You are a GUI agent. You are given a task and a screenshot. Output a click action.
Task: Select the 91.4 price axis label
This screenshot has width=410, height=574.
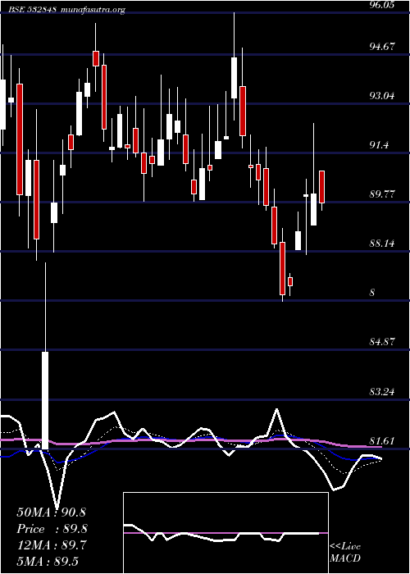[379, 145]
